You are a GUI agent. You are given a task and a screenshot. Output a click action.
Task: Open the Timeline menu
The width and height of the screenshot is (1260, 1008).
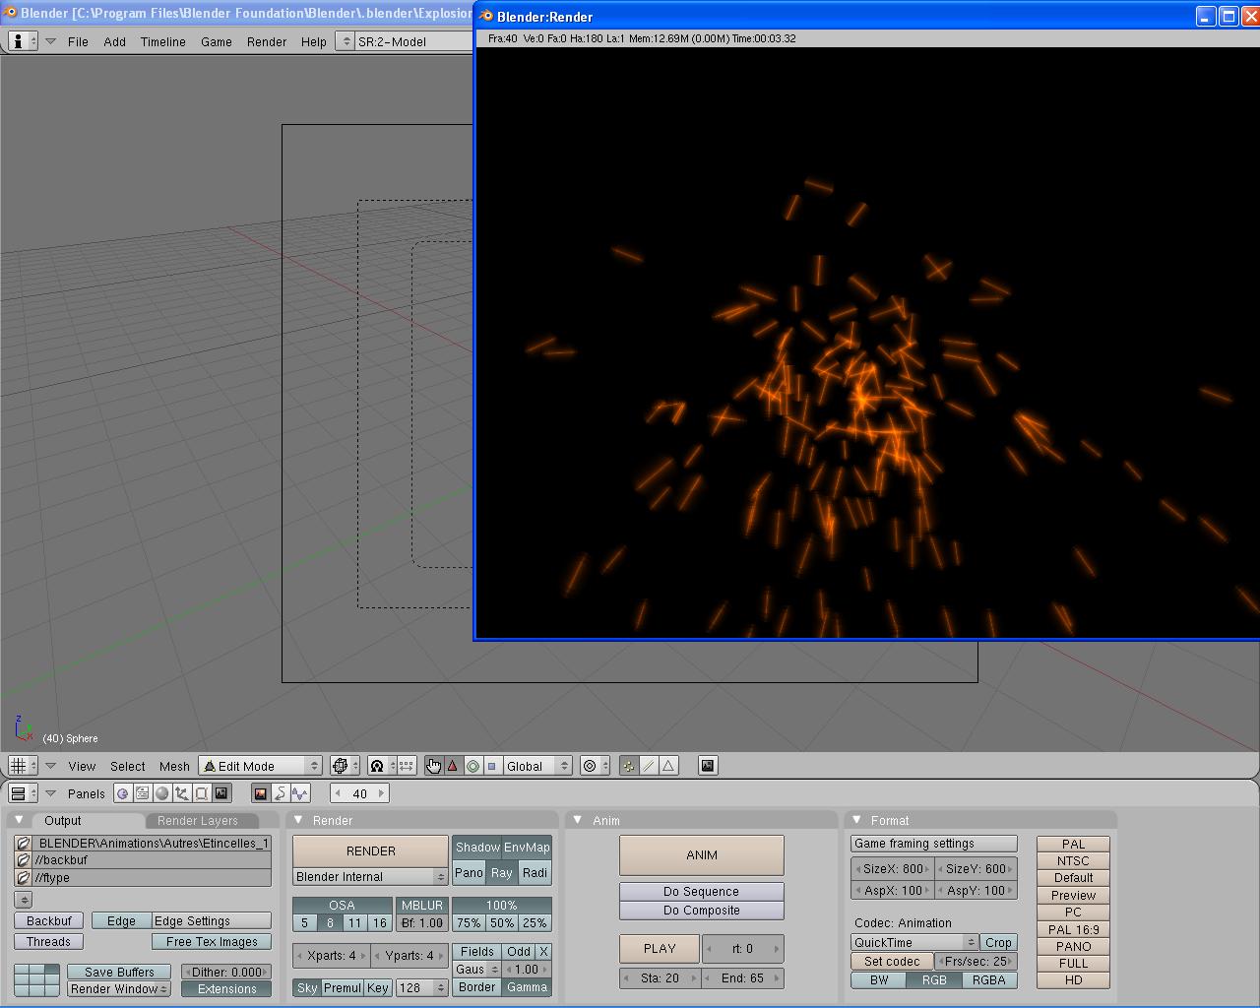pyautogui.click(x=162, y=41)
